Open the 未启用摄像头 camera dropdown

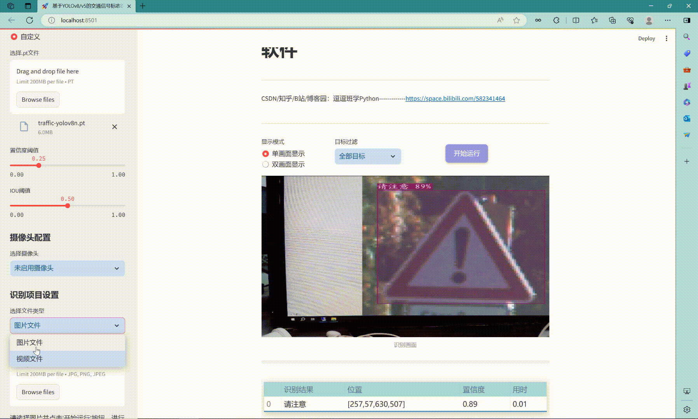(67, 268)
